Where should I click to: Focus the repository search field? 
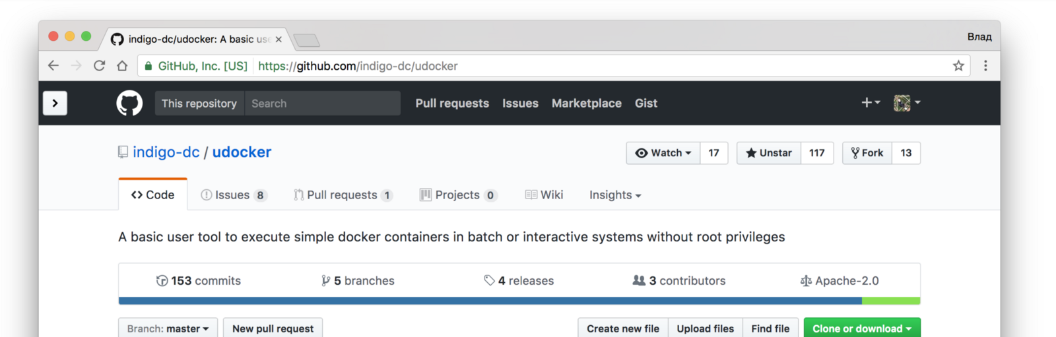click(x=322, y=104)
